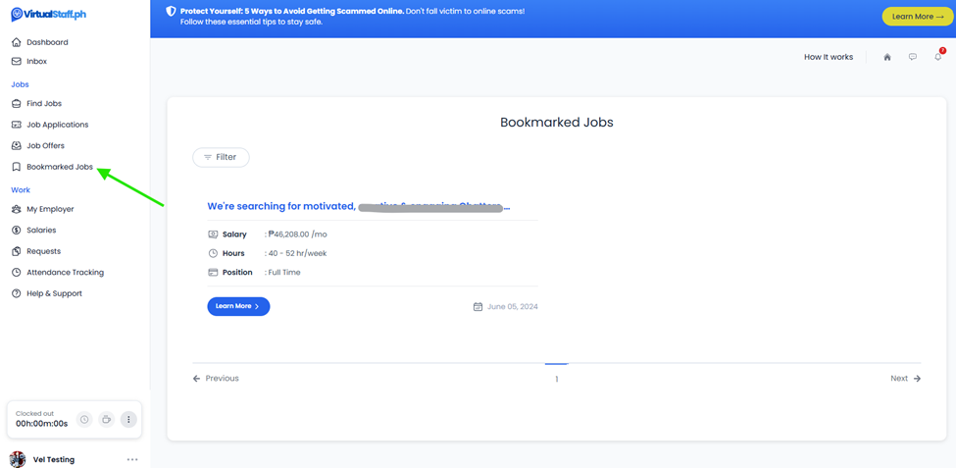
Task: Click the Job Offers icon
Action: [17, 146]
